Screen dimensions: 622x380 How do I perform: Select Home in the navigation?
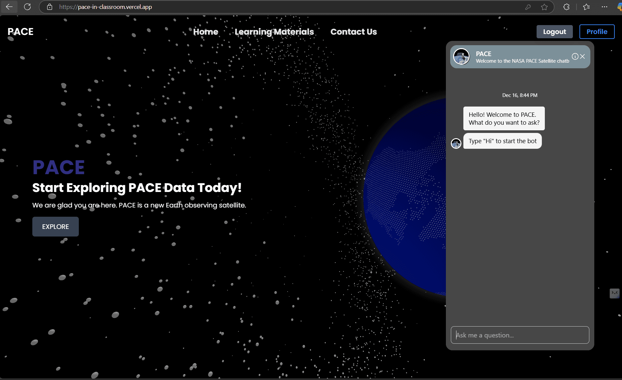point(205,32)
